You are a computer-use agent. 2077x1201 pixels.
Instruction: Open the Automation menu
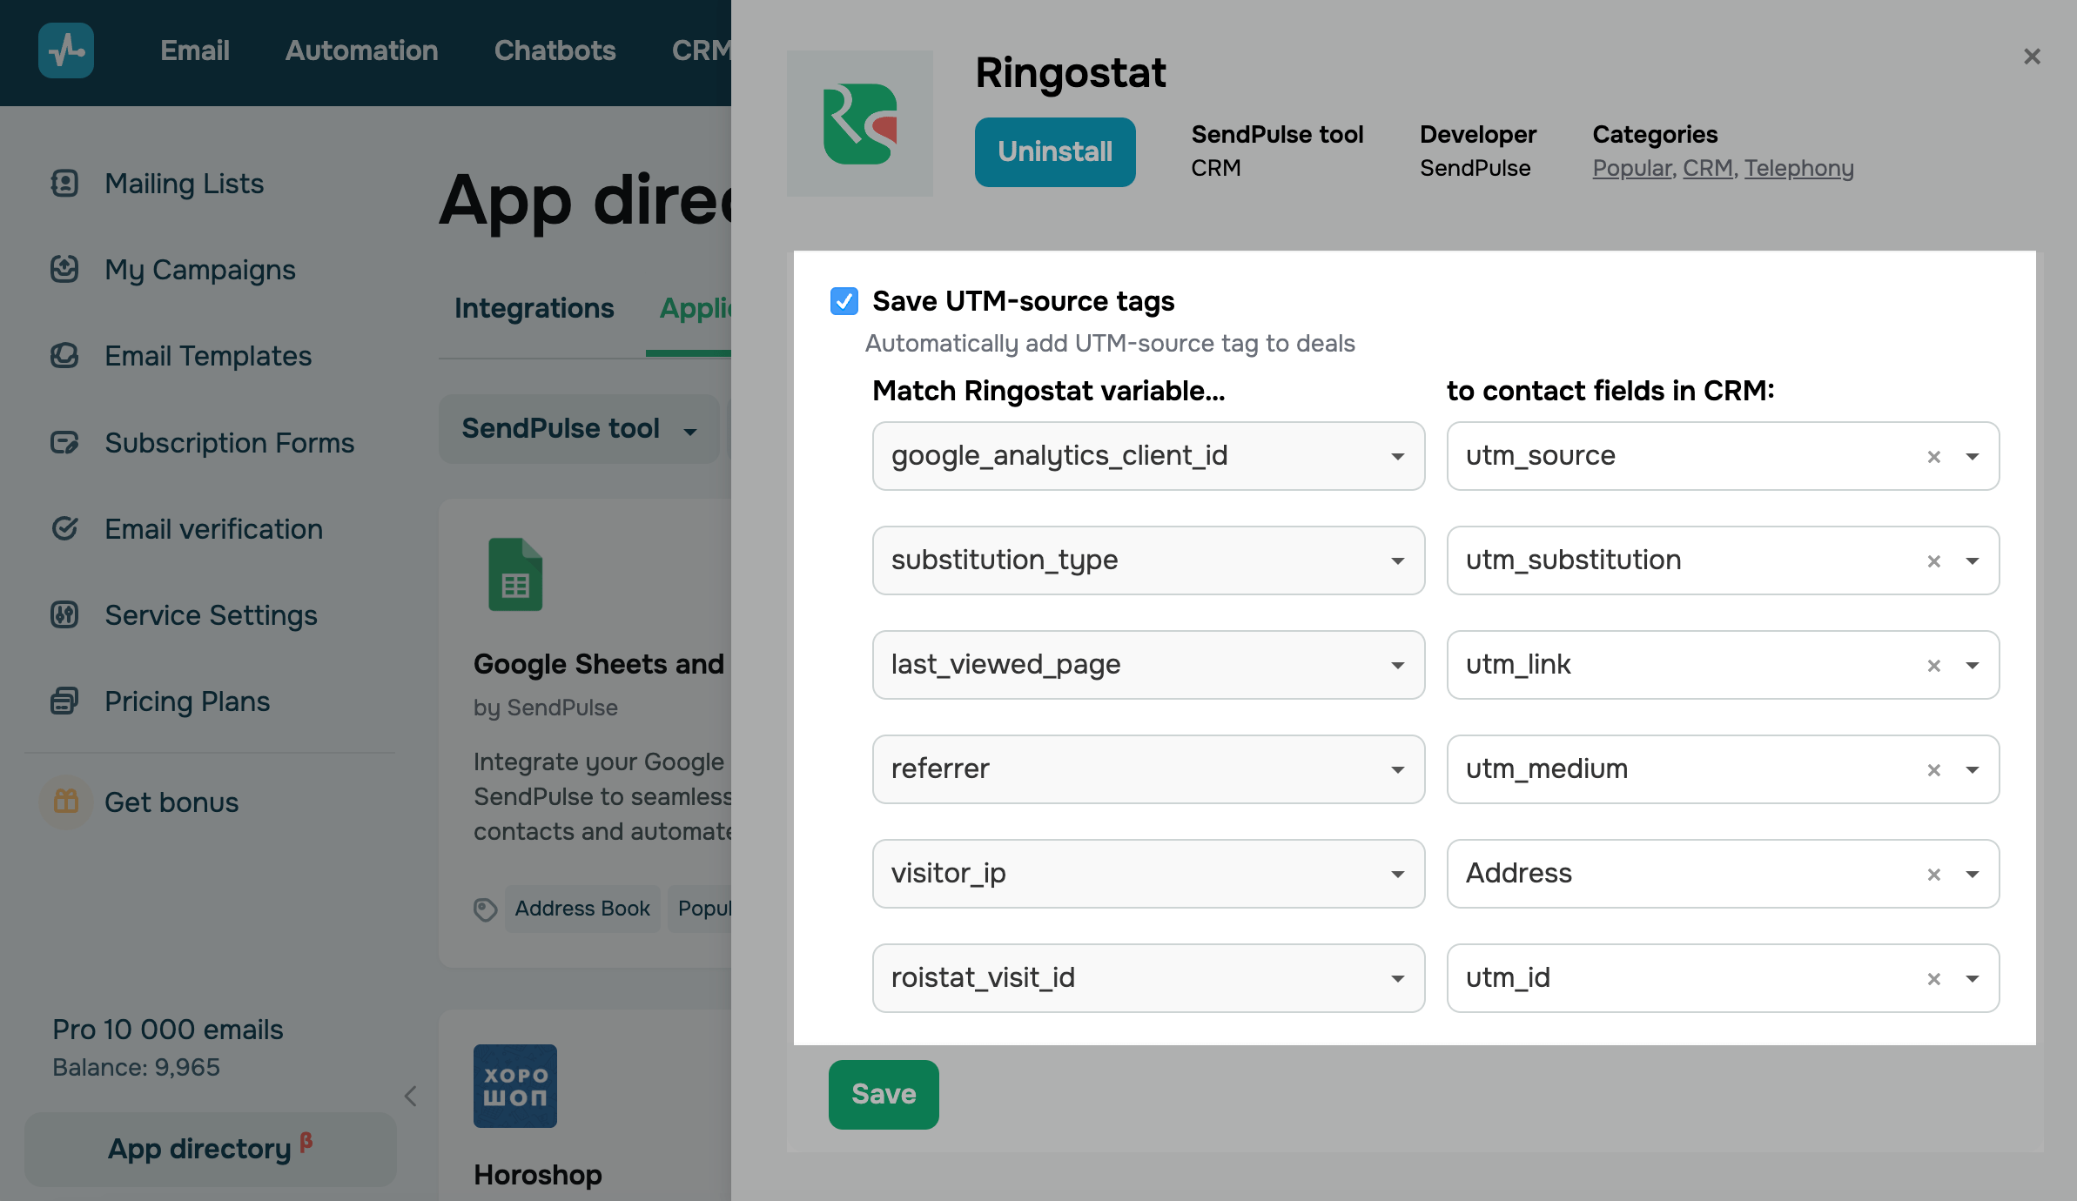pyautogui.click(x=361, y=50)
